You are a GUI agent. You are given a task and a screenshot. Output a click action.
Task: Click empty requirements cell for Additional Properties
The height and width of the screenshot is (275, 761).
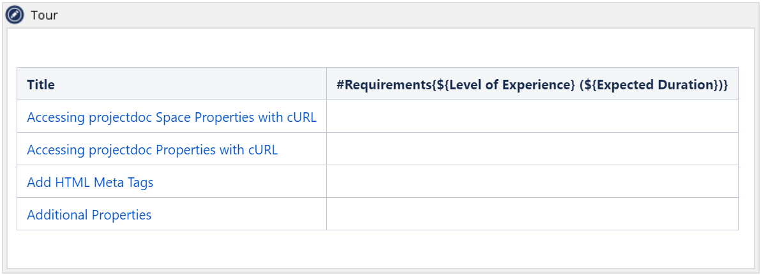(x=532, y=214)
